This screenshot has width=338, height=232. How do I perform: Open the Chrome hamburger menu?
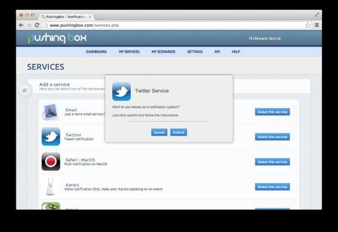coord(317,25)
